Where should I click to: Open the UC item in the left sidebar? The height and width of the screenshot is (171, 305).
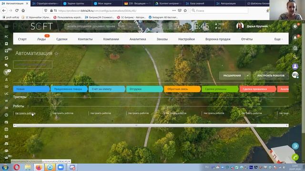click(6, 94)
